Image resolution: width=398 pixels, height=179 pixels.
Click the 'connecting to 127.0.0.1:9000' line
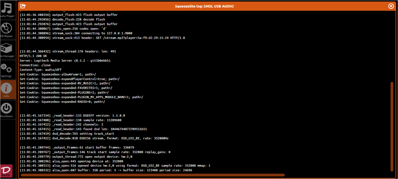click(x=76, y=33)
